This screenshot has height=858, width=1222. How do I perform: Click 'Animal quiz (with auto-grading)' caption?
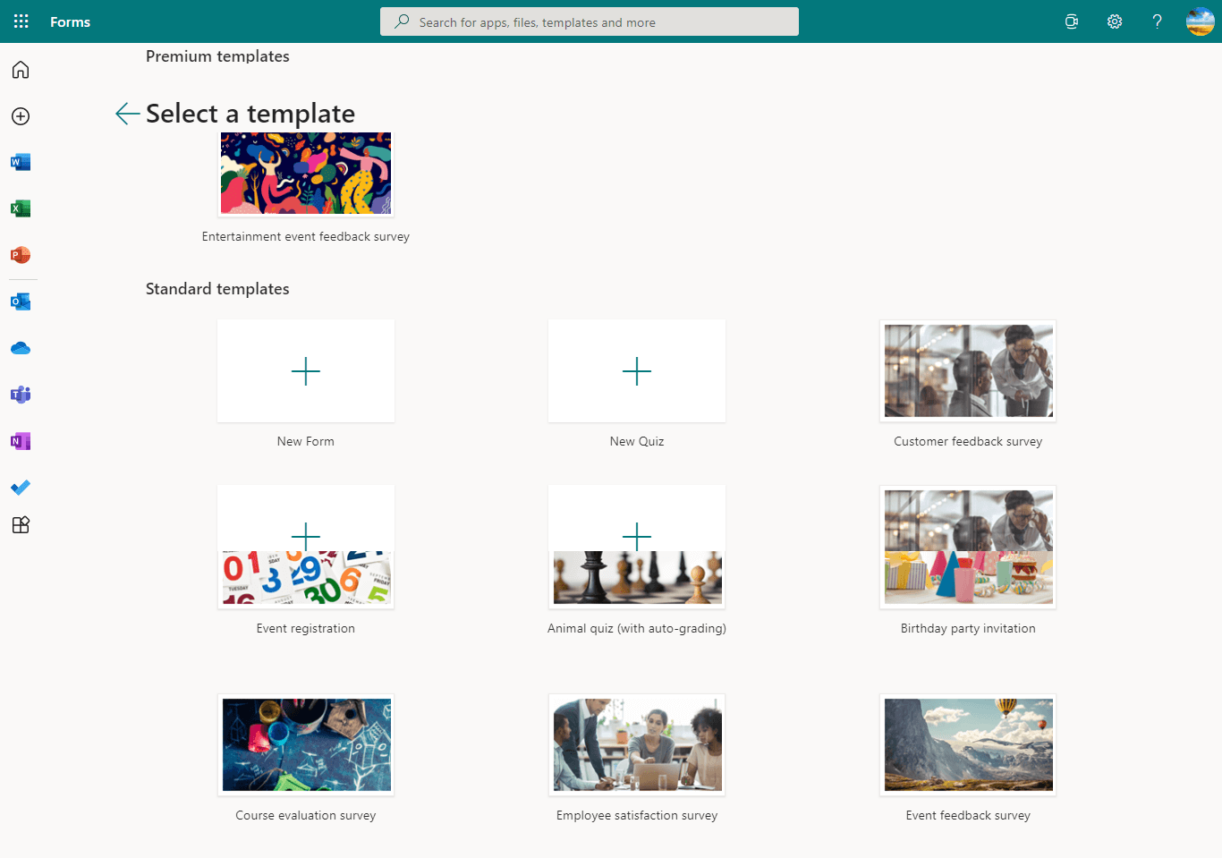[637, 628]
